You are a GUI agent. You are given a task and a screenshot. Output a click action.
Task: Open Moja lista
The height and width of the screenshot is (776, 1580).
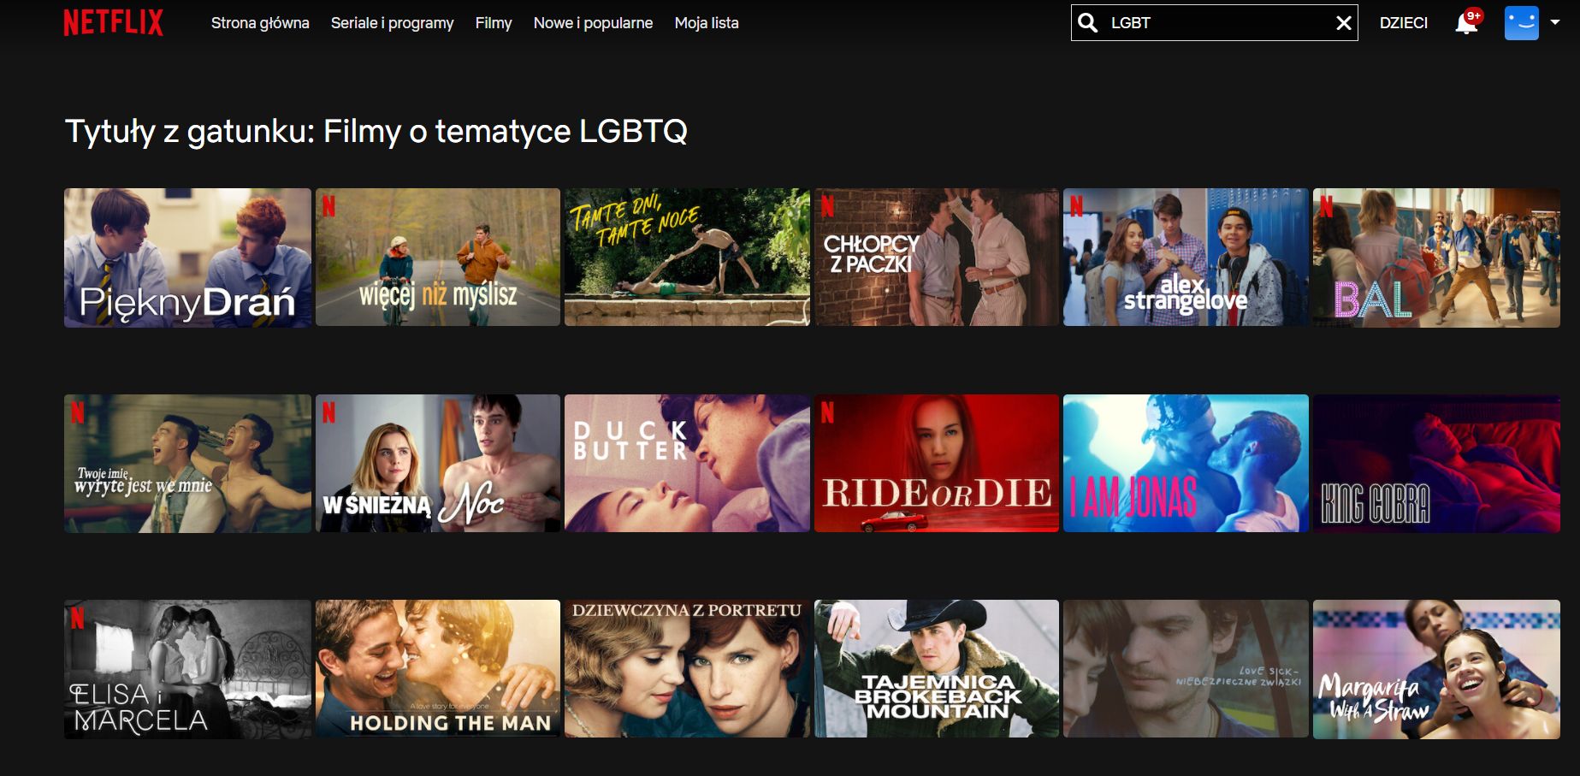point(707,23)
